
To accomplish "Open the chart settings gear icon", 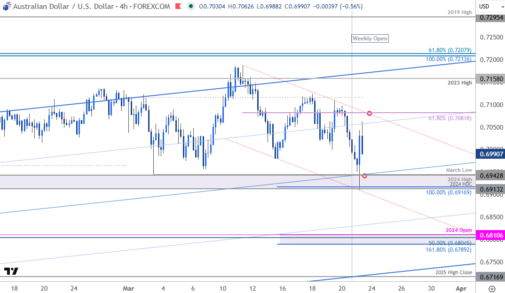I will pyautogui.click(x=492, y=288).
